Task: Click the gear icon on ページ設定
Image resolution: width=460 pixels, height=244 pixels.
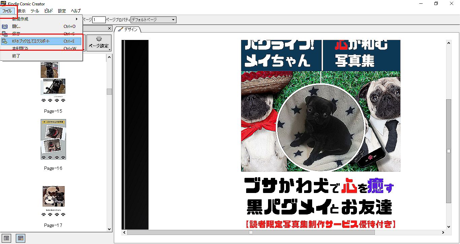Action: click(x=99, y=39)
